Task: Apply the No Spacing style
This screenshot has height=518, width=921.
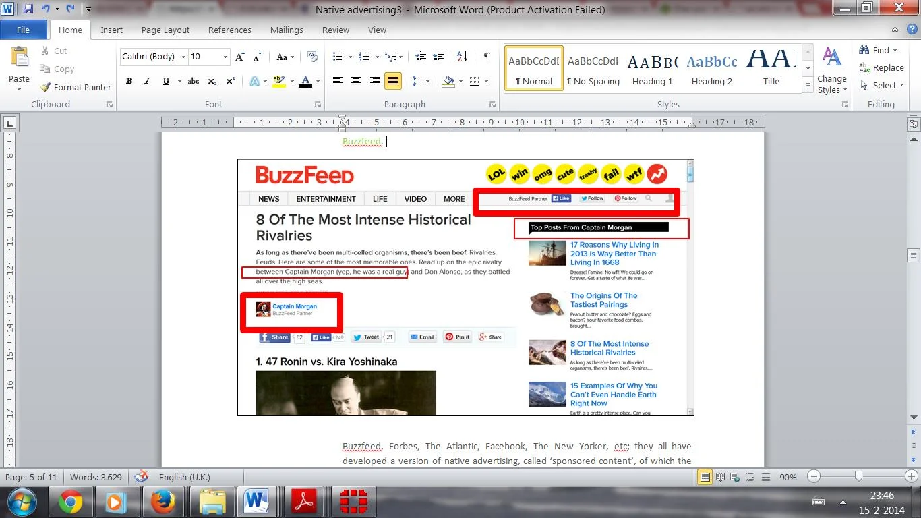Action: tap(593, 69)
